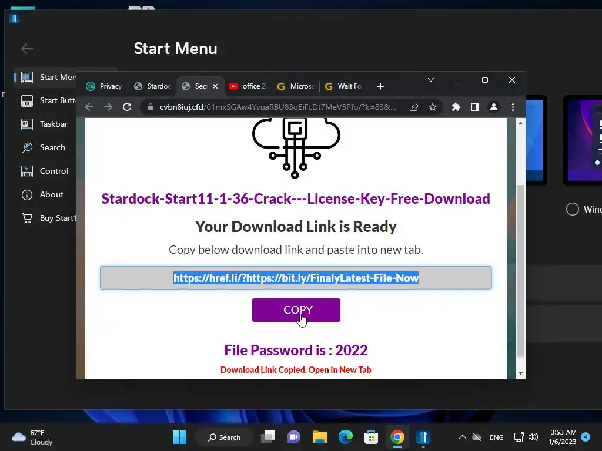Click the cloud sync tray icon
This screenshot has height=451, width=602.
pos(477,437)
